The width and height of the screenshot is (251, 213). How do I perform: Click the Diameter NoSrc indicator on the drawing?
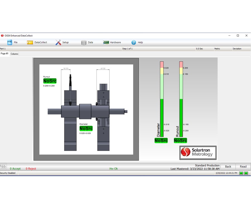click(x=86, y=129)
